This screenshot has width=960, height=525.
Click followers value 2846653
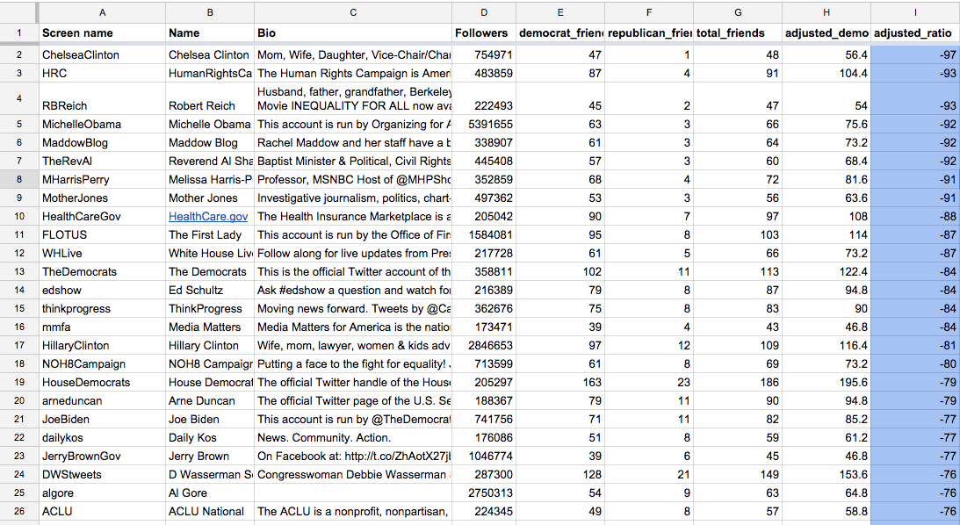click(484, 346)
